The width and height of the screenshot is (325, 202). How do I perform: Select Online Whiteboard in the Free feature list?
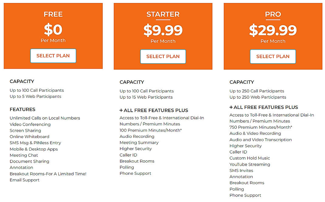pyautogui.click(x=29, y=137)
